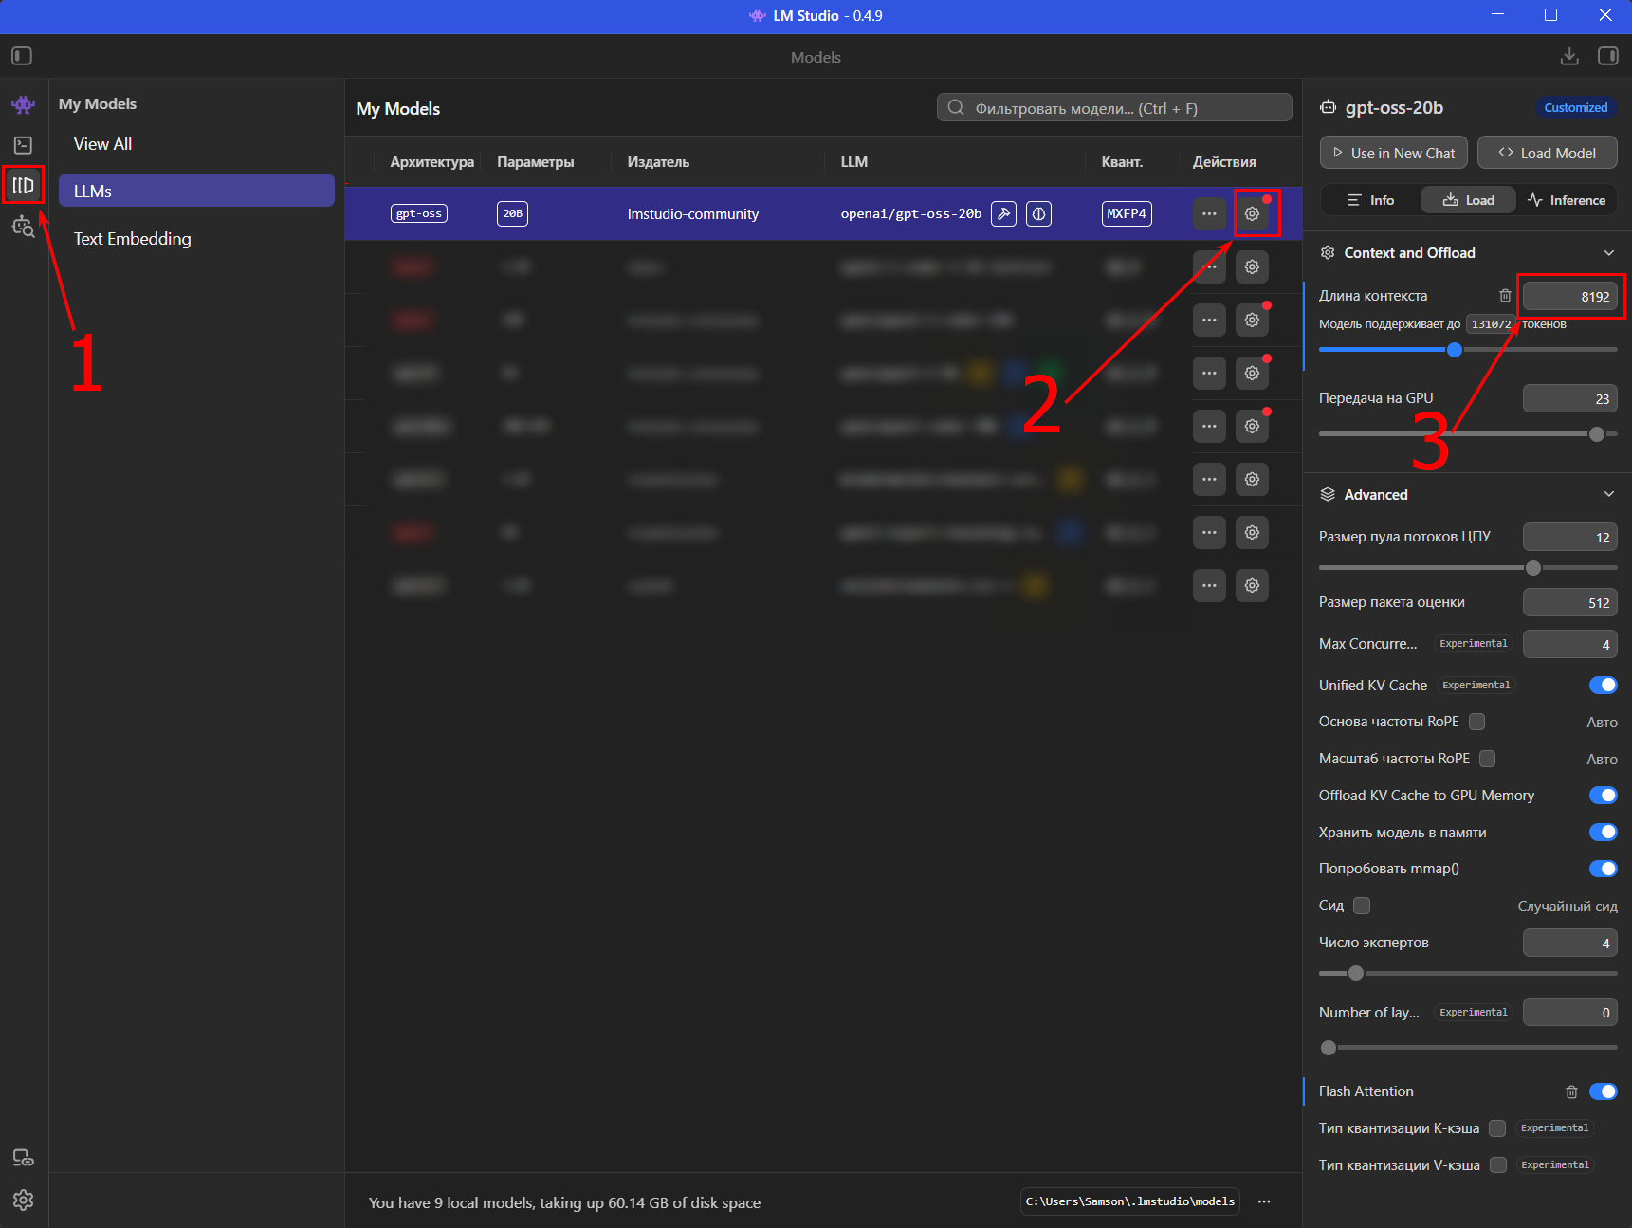Screen dimensions: 1632x1228
Task: Focus the Фильтровать модели search field
Action: click(x=1114, y=108)
